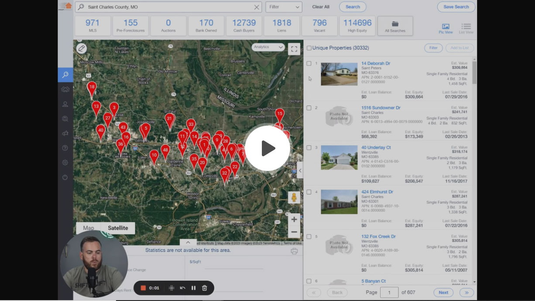
Task: Click the 40 Underlay Ct photo thumbnail
Action: (x=339, y=157)
